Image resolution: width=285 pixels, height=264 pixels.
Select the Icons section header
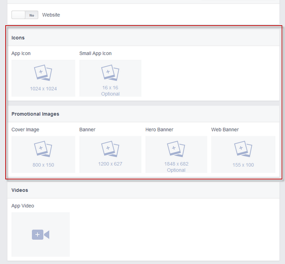18,38
